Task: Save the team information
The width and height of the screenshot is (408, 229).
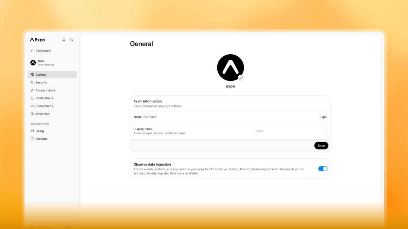Action: tap(321, 146)
